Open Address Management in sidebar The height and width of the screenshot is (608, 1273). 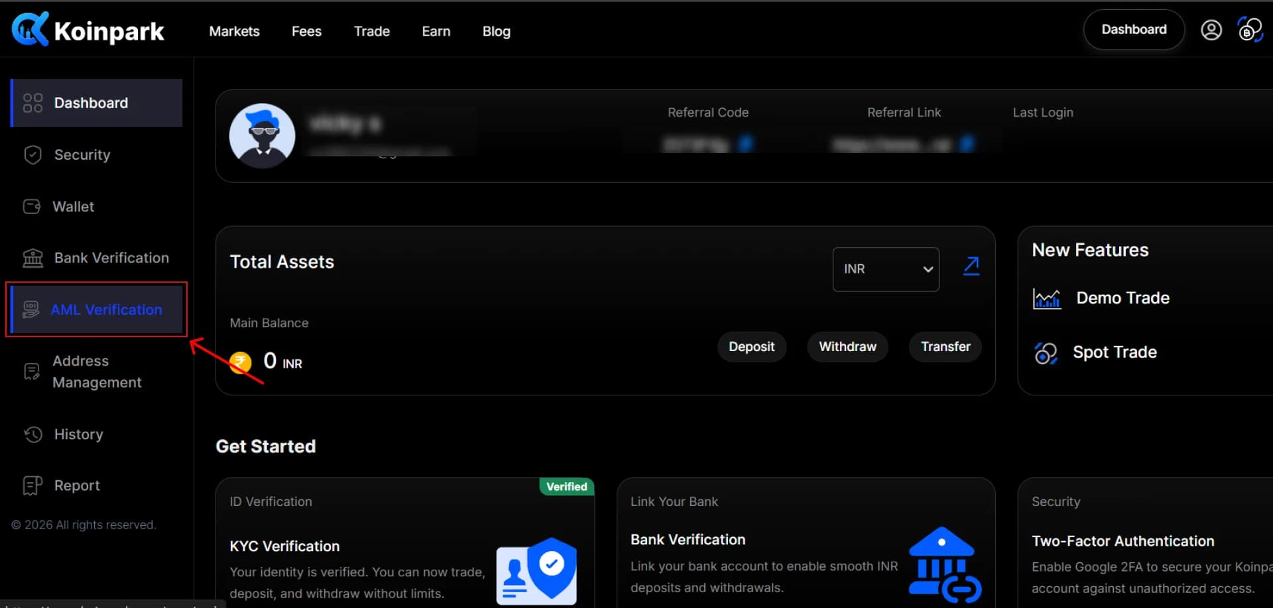97,372
